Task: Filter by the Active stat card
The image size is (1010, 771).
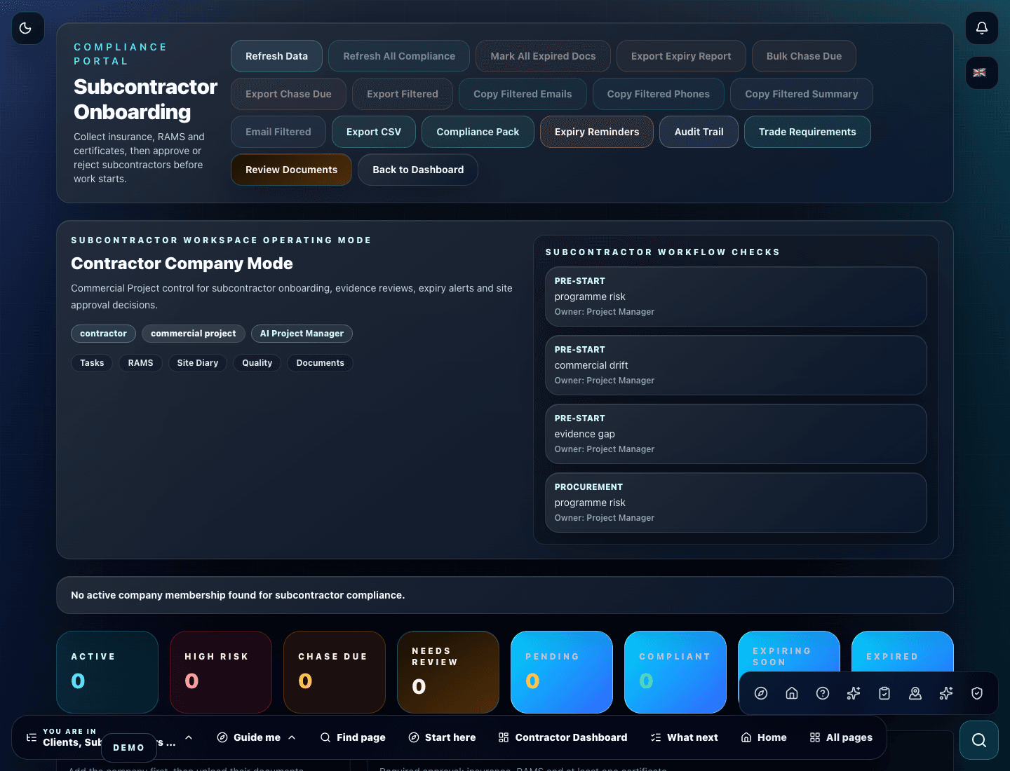Action: pyautogui.click(x=107, y=672)
